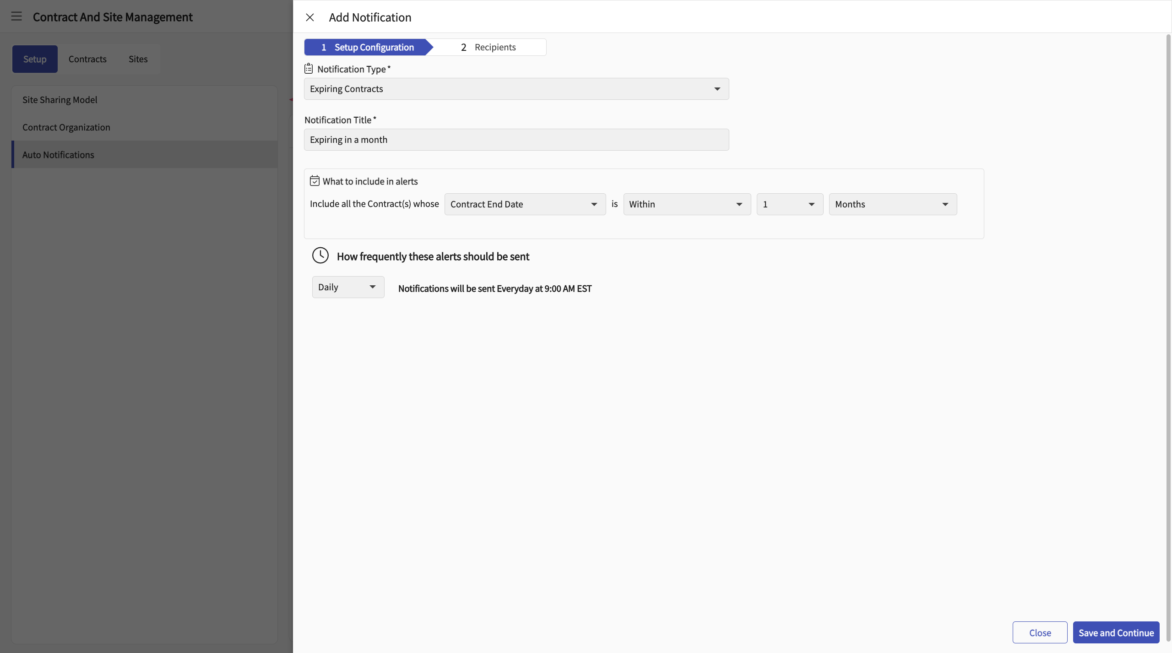Switch to the Sites tab
Image resolution: width=1172 pixels, height=653 pixels.
(138, 59)
